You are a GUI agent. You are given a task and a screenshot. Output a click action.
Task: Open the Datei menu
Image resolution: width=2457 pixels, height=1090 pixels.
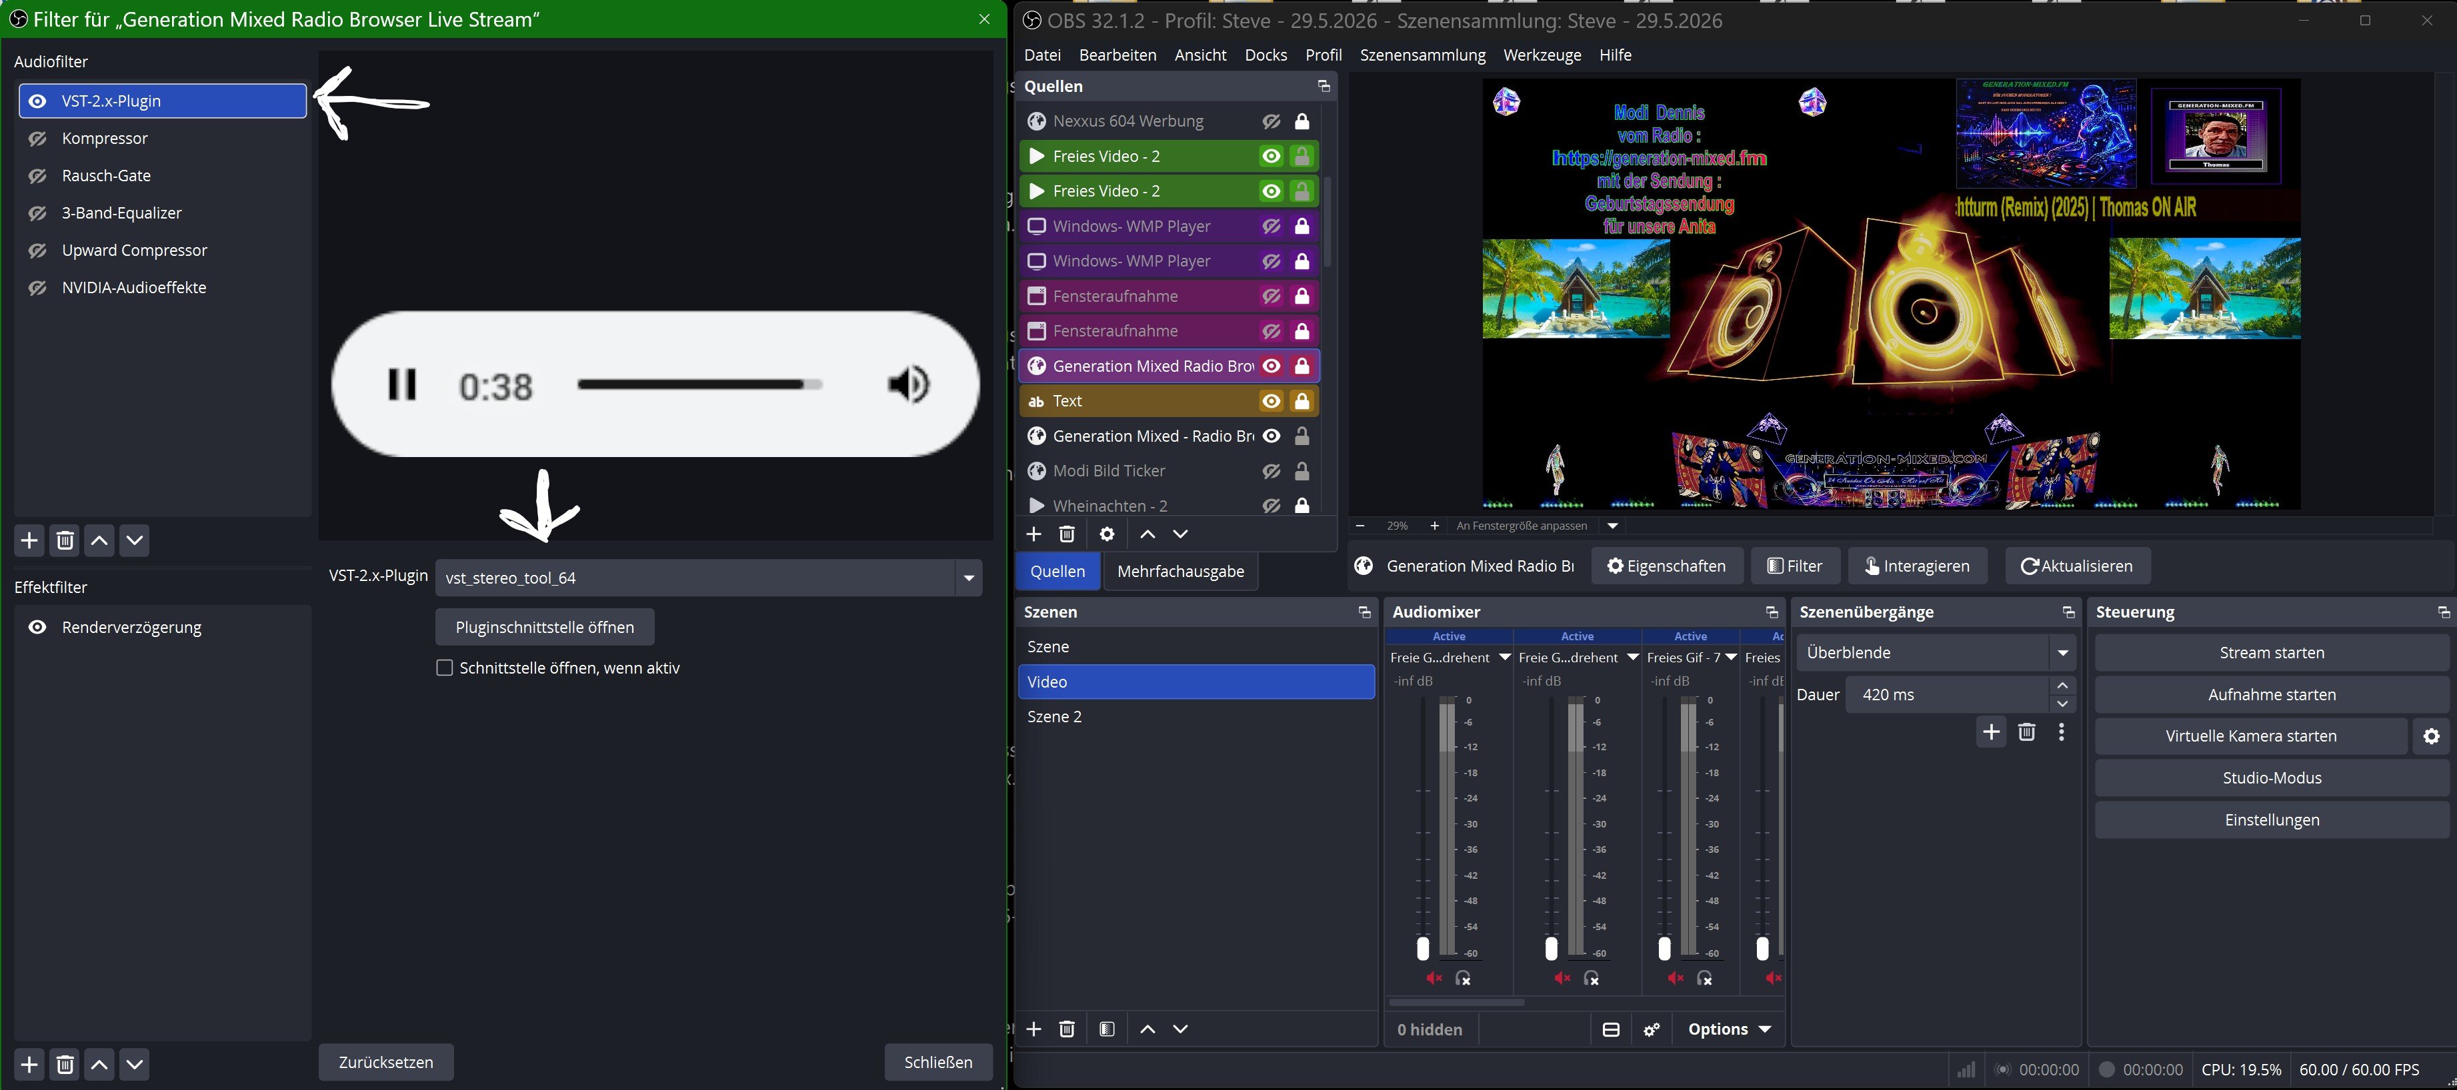pos(1043,55)
